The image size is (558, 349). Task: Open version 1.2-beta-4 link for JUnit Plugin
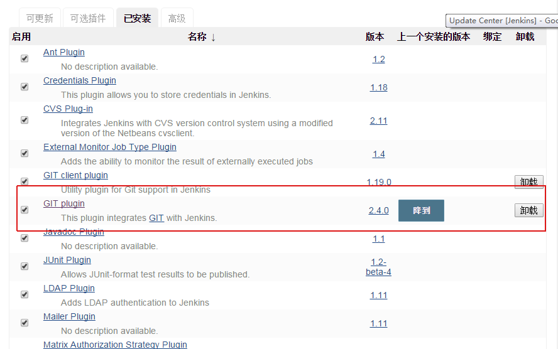click(379, 267)
